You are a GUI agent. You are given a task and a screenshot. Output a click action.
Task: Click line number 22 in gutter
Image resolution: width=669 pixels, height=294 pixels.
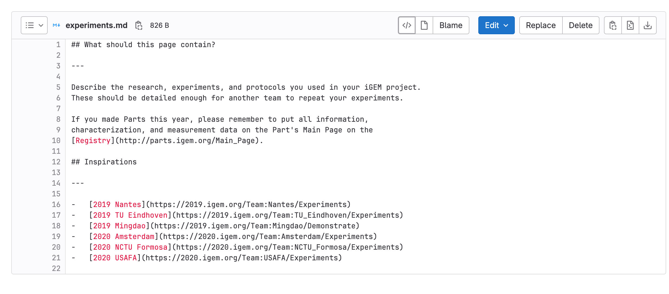click(x=56, y=268)
